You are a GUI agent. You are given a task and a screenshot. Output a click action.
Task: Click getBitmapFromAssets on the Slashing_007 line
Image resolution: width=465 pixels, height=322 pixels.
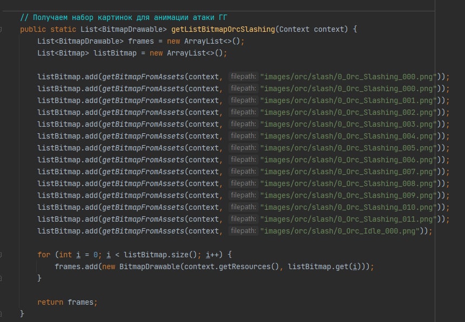tap(143, 172)
